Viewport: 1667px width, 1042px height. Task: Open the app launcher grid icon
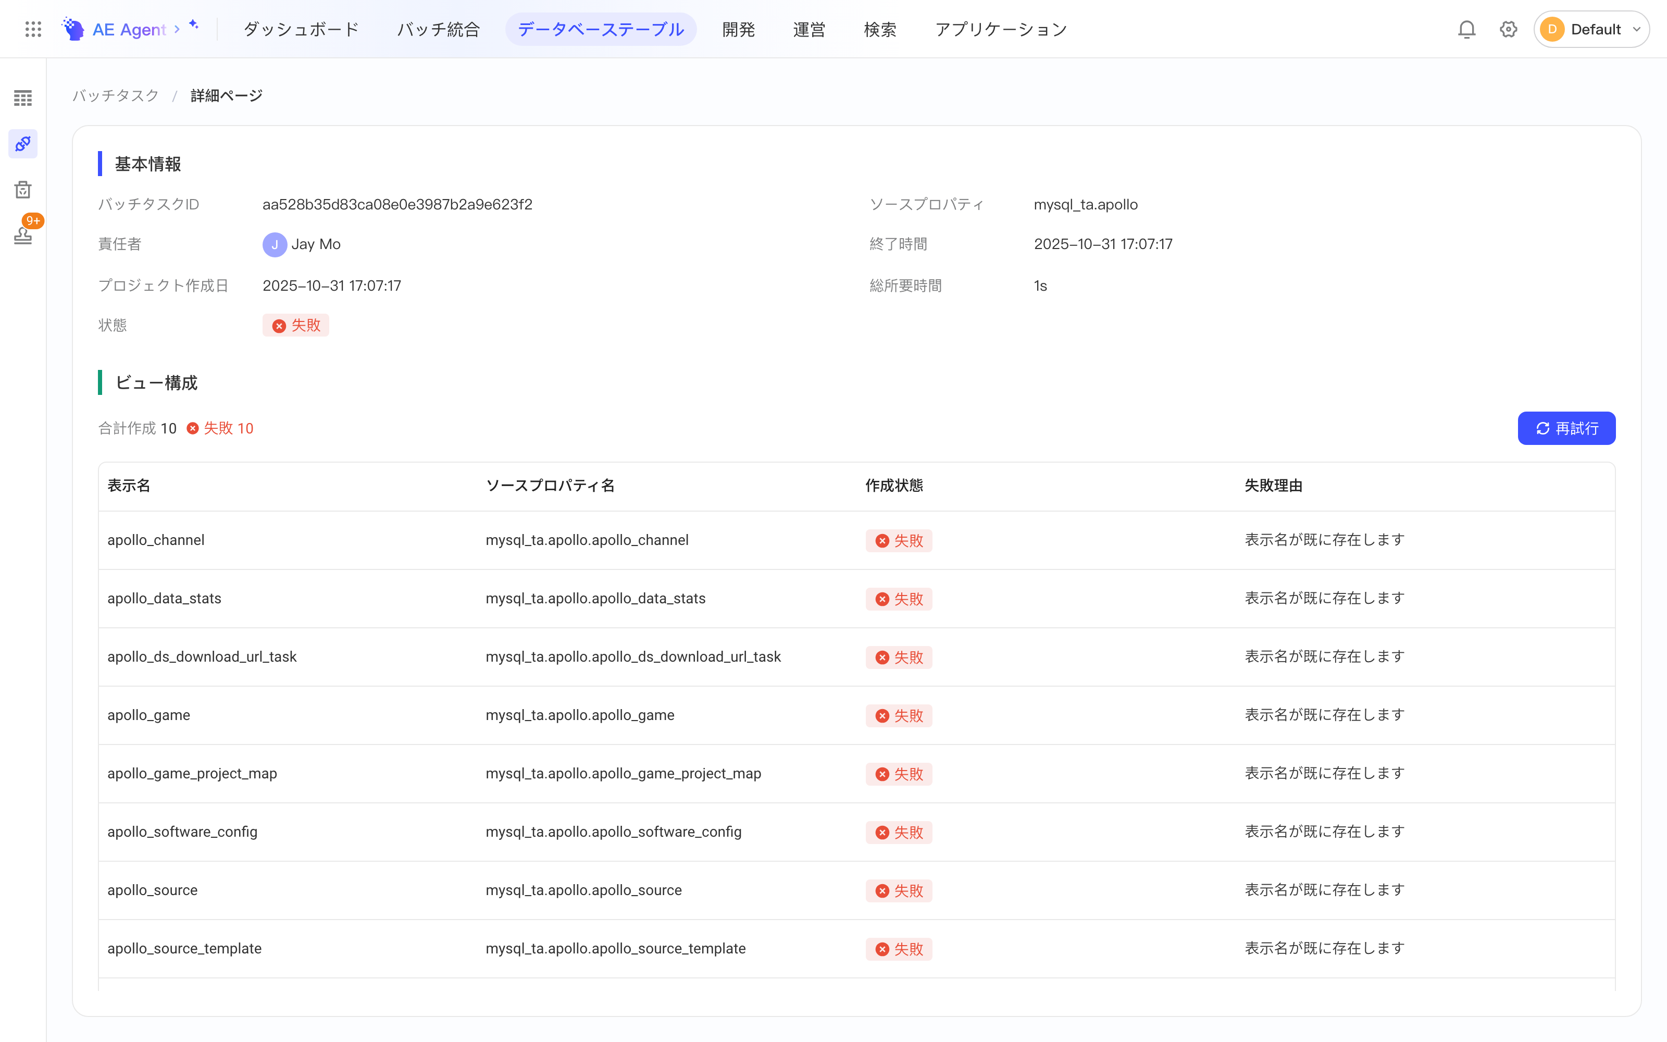(33, 29)
